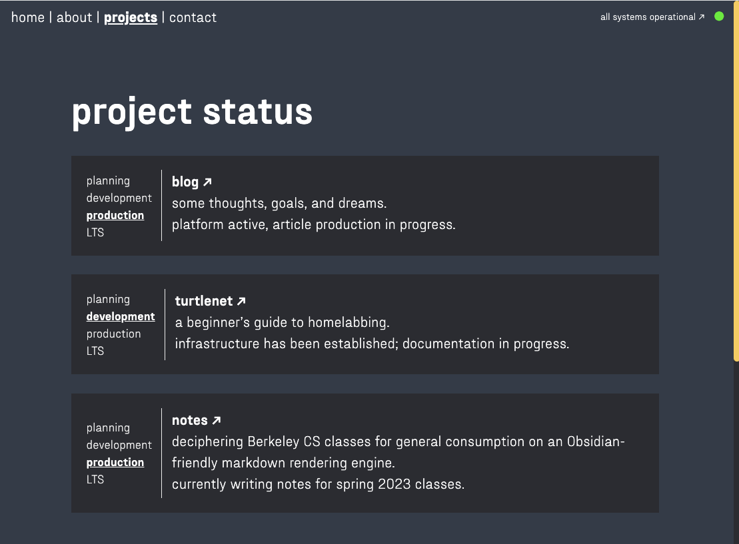This screenshot has width=739, height=544.
Task: Go to the home page
Action: pos(28,17)
